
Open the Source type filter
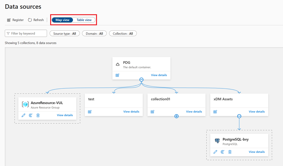[x=65, y=33]
